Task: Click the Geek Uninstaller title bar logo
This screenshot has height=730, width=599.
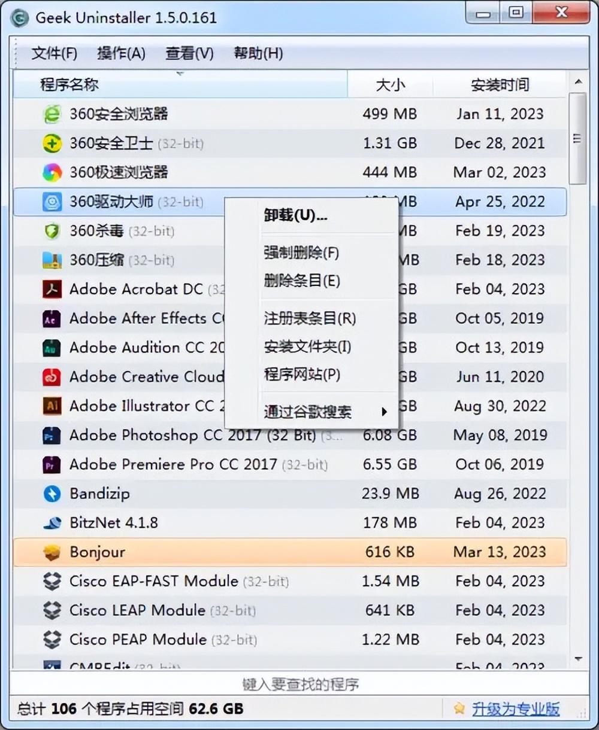Action: point(20,17)
